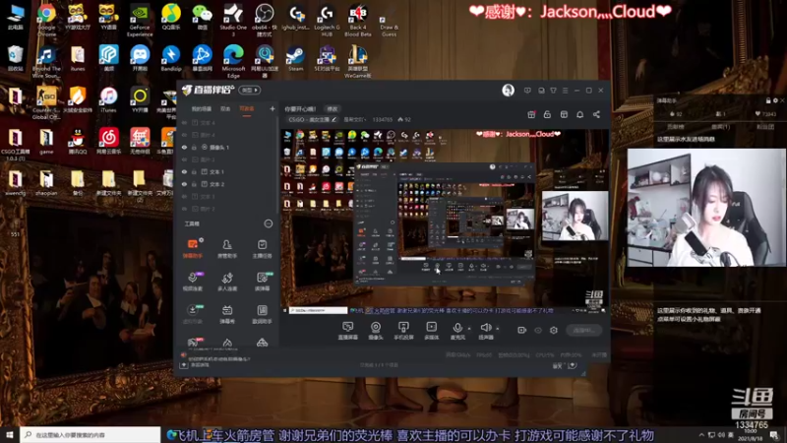Open the message icon in title bar
787x443 pixels.
(527, 91)
